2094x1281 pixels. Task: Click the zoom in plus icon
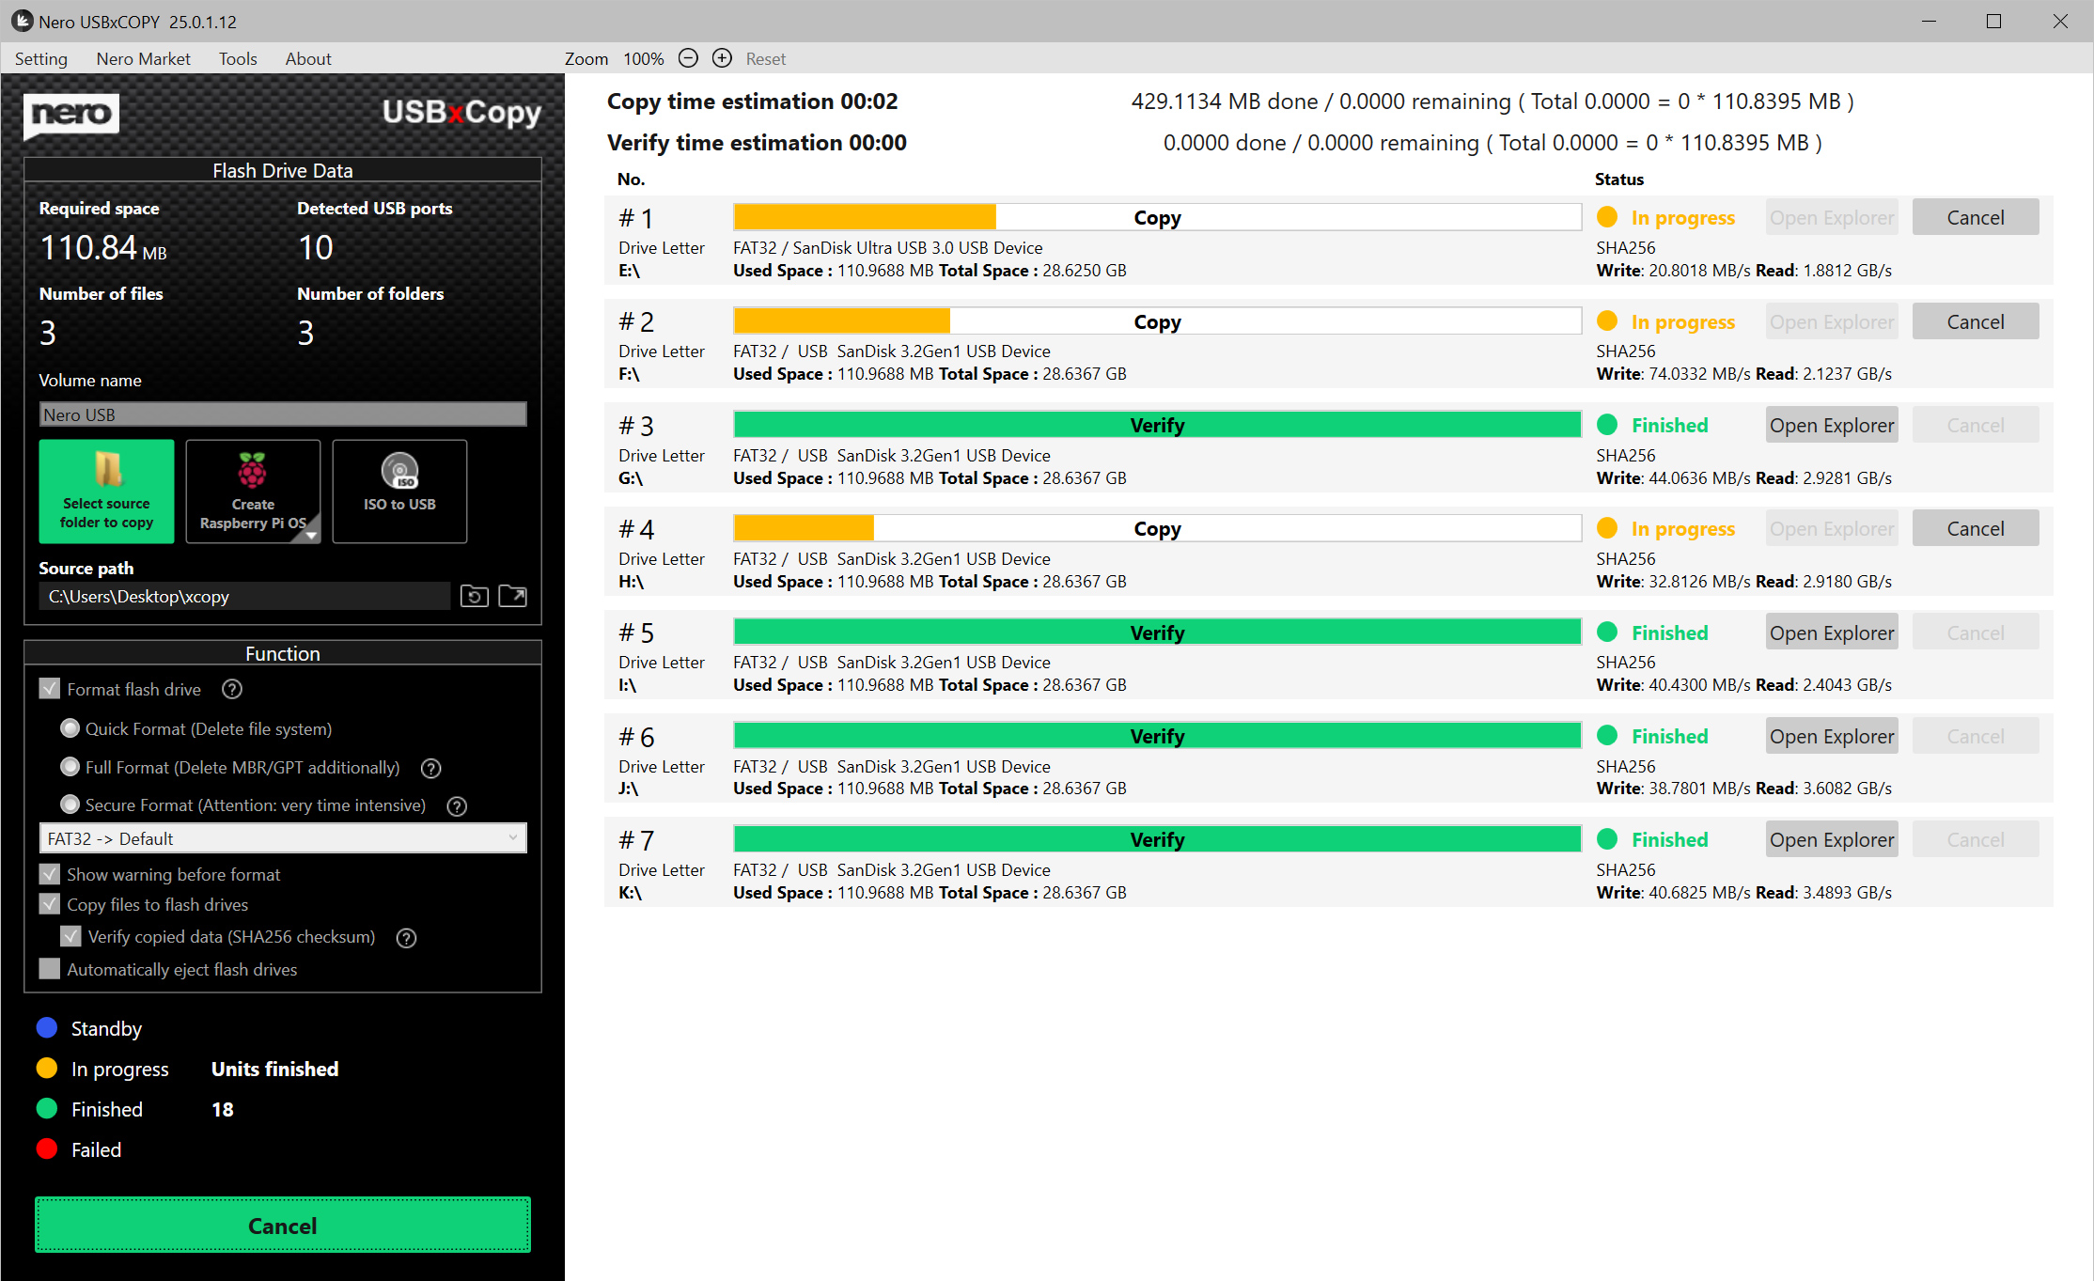point(722,58)
